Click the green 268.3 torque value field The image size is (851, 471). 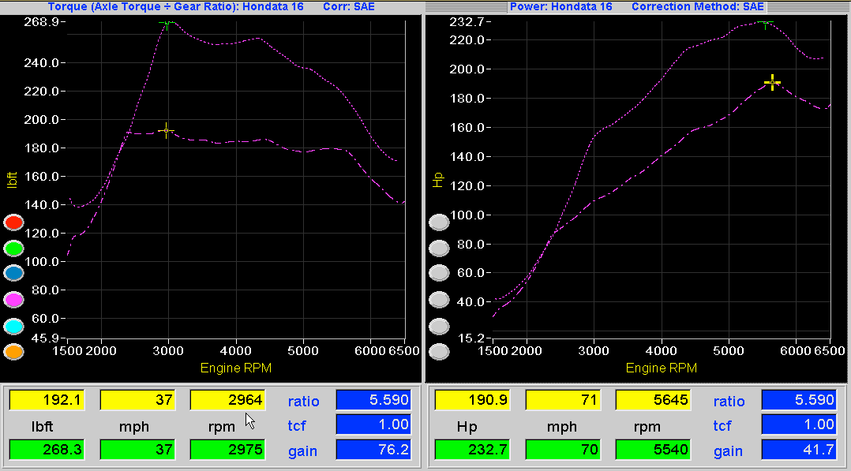click(x=47, y=450)
